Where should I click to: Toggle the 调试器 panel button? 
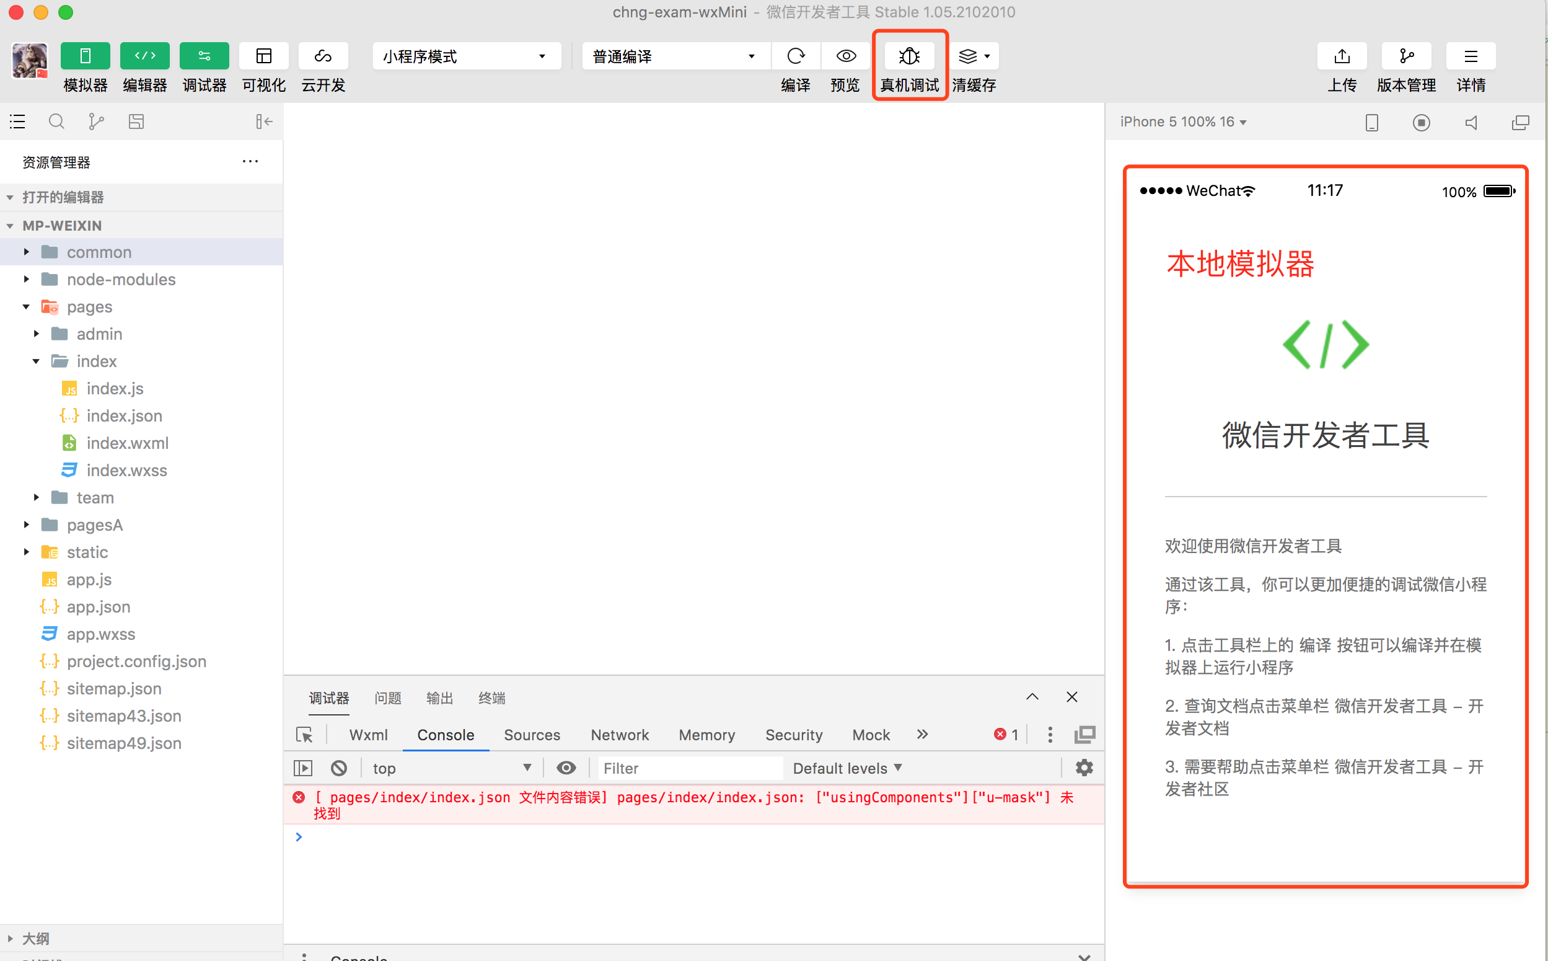(204, 56)
